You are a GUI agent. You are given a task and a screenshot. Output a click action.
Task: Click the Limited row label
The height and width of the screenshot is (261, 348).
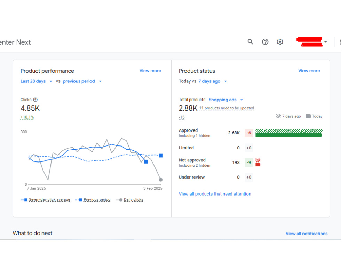pyautogui.click(x=186, y=148)
